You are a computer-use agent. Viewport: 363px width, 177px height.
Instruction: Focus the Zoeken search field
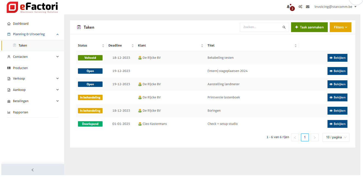pos(261,27)
